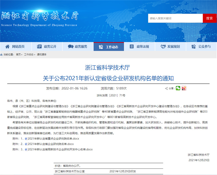Share the article via WeChat icon
Image resolution: width=217 pixels, height=175 pixels.
coord(178,88)
